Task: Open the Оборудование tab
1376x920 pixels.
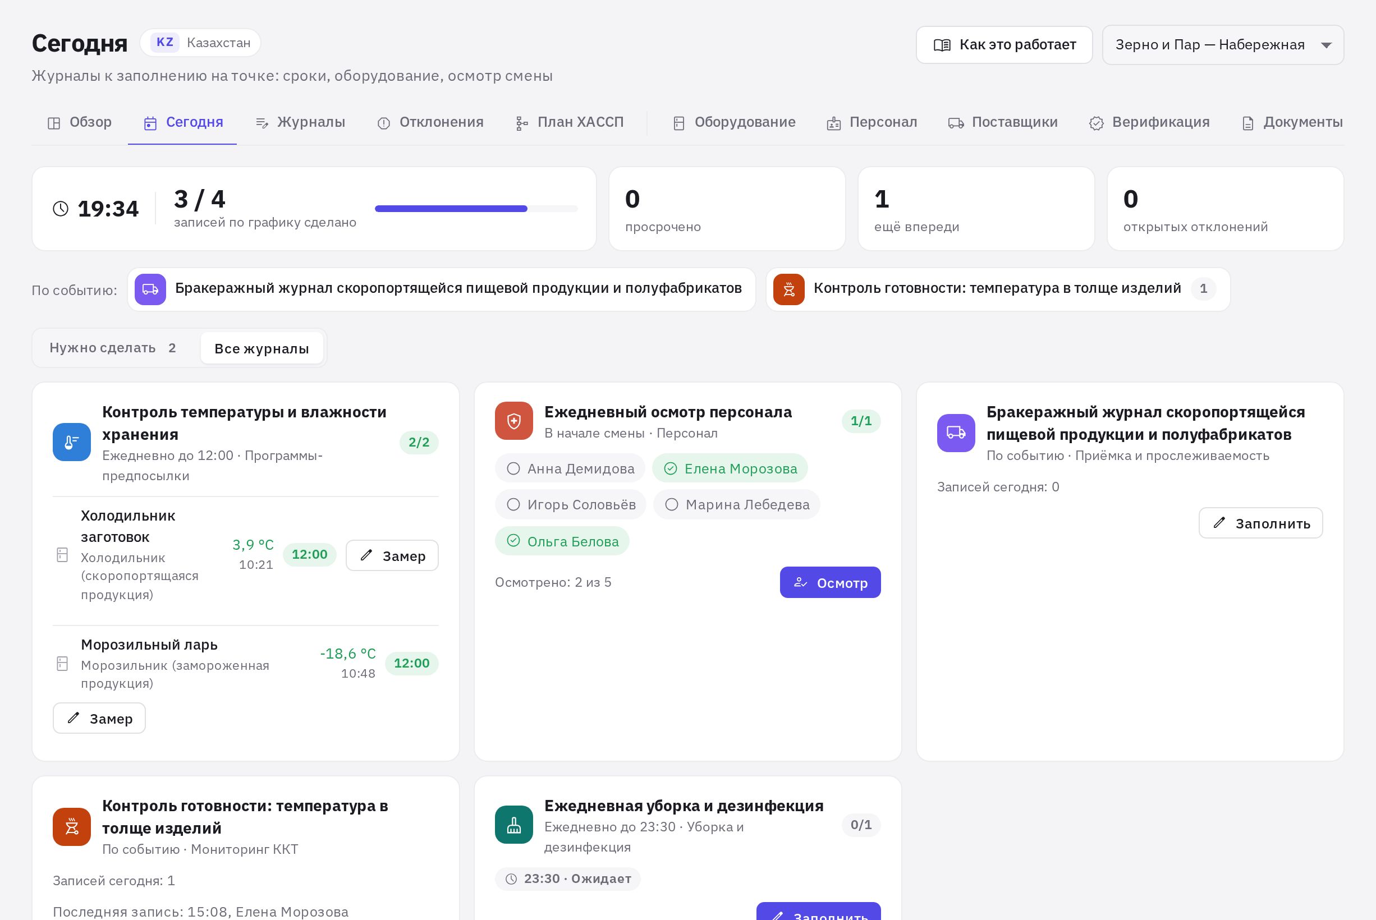Action: point(734,122)
